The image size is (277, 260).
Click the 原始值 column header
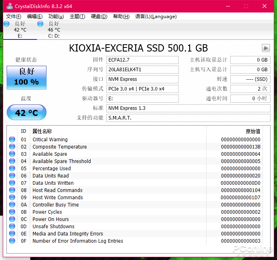[x=234, y=131]
